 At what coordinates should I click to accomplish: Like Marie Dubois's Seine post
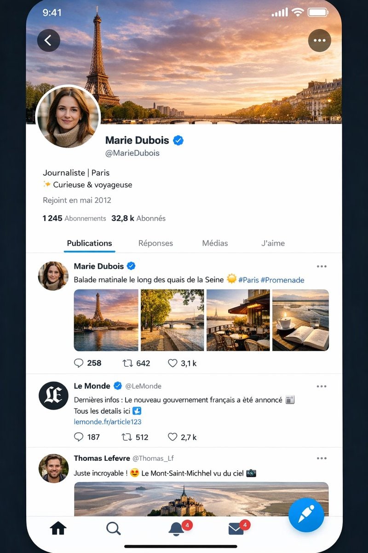(x=173, y=363)
